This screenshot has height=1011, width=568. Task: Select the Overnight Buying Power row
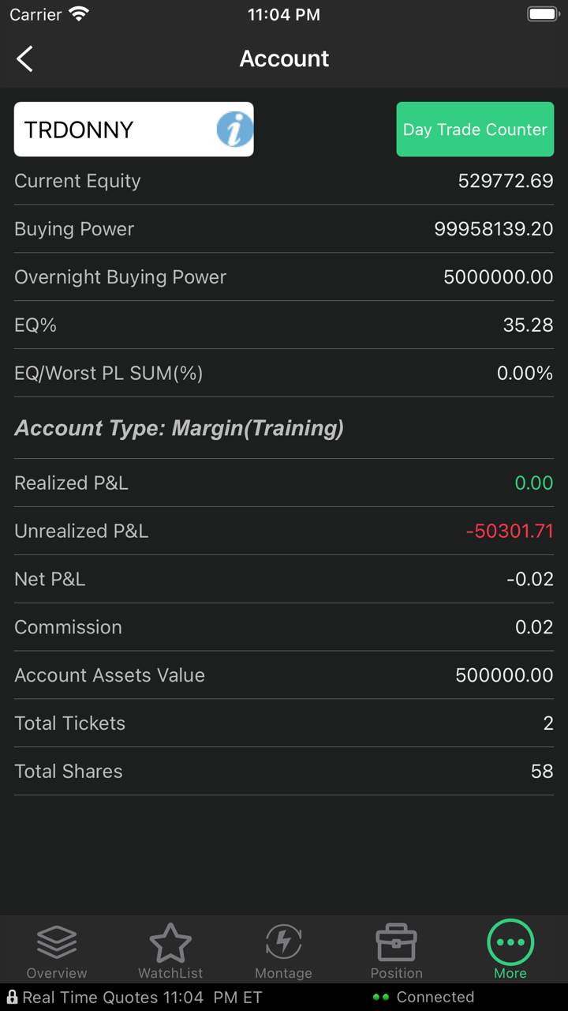coord(284,277)
